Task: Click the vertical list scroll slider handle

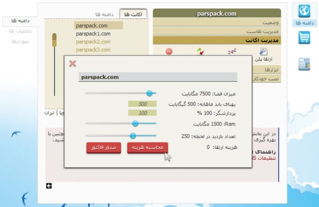Action: click(54, 40)
